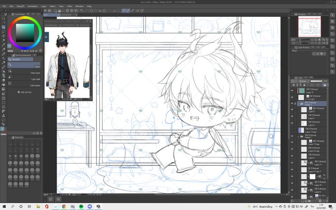Select the Move layer tool

3,36
